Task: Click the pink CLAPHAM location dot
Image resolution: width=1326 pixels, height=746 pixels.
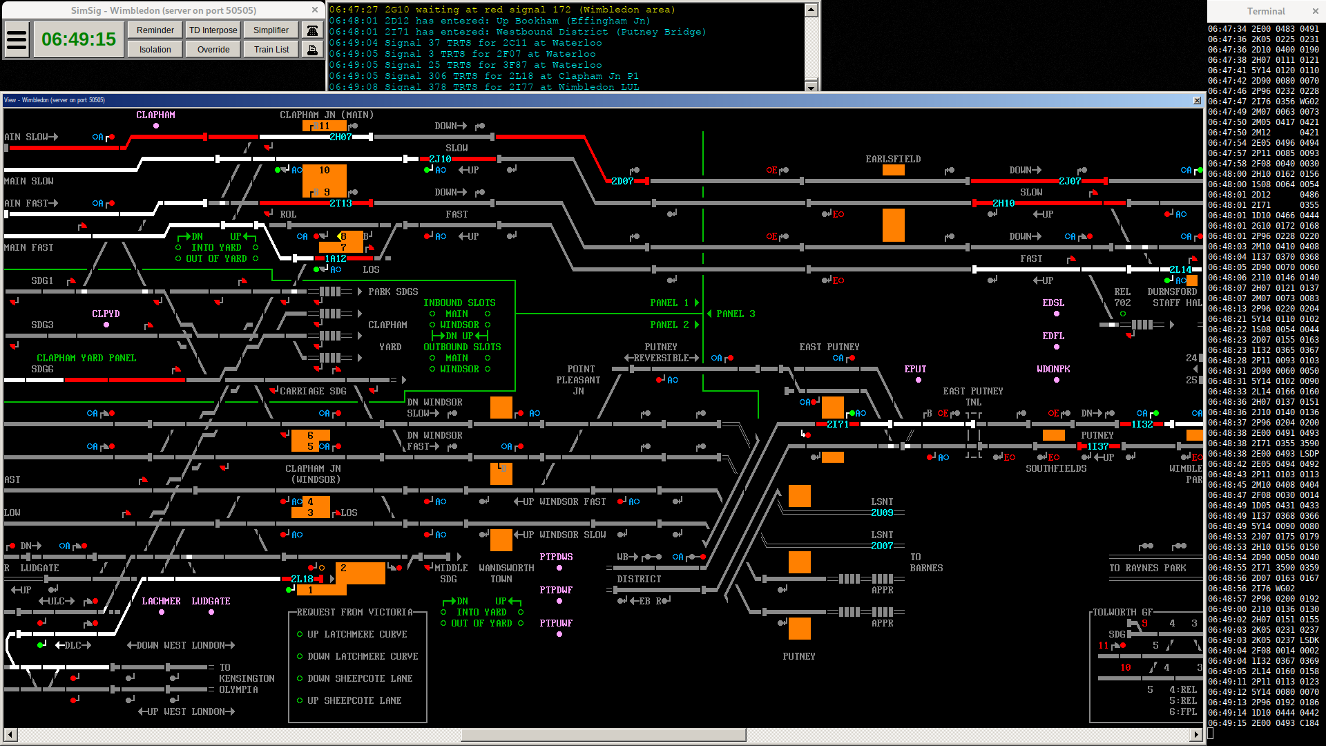Action: [156, 126]
